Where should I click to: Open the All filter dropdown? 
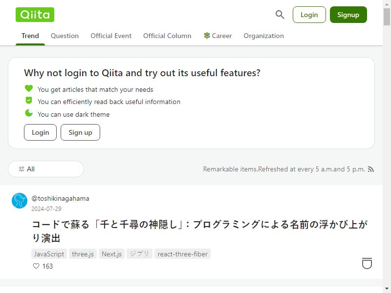click(46, 169)
